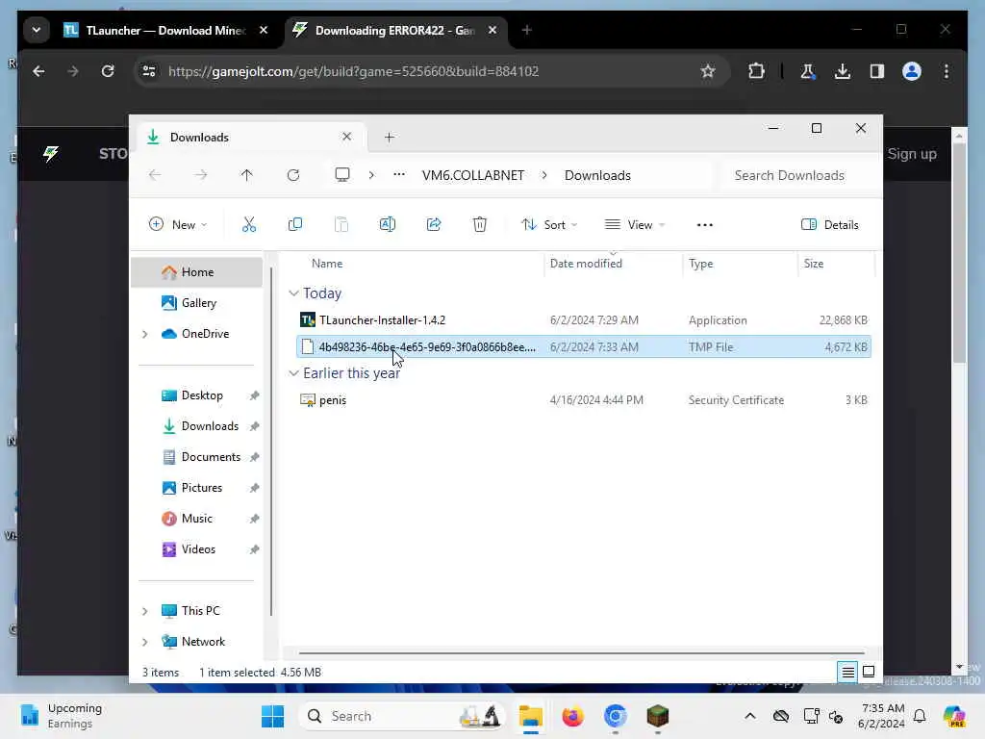Click the Paste icon in Explorer toolbar
Image resolution: width=985 pixels, height=739 pixels.
pos(341,224)
